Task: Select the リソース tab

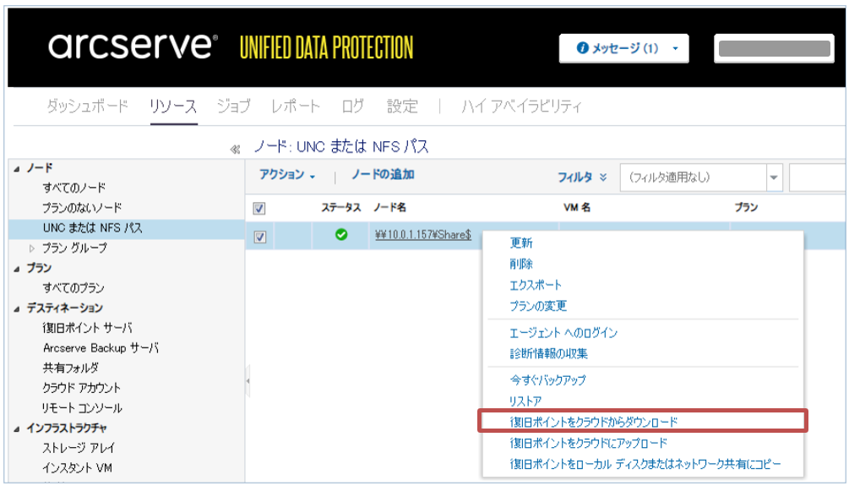Action: (173, 106)
